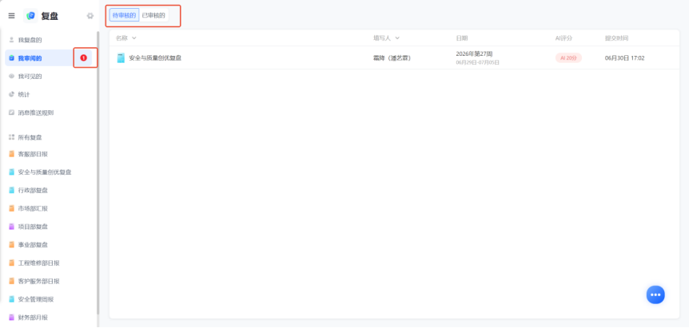689x328 pixels.
Task: Click the 06月30日 17:02 submission time
Action: click(625, 58)
